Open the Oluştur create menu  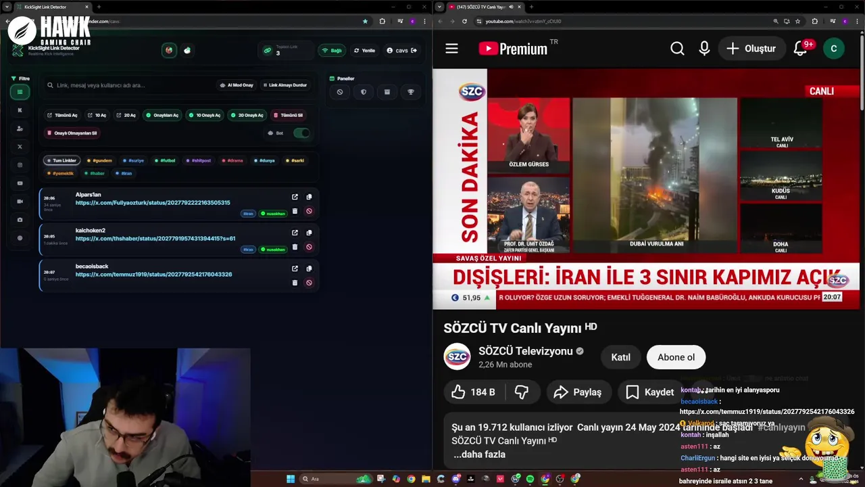click(751, 49)
